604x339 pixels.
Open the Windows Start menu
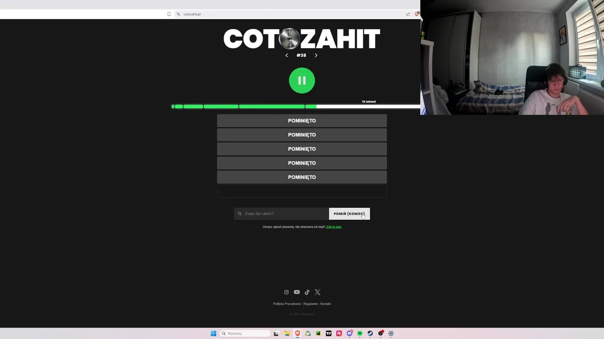pos(213,333)
